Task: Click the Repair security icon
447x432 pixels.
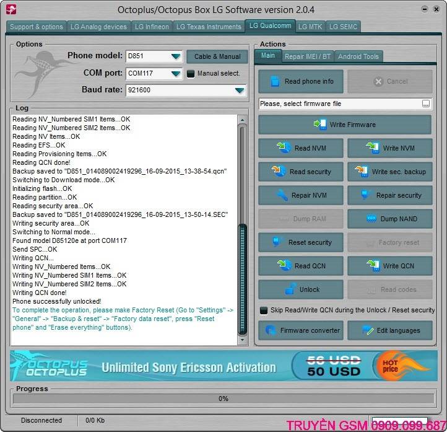Action: pyautogui.click(x=365, y=195)
